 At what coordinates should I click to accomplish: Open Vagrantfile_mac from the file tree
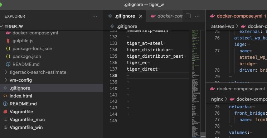point(27,120)
